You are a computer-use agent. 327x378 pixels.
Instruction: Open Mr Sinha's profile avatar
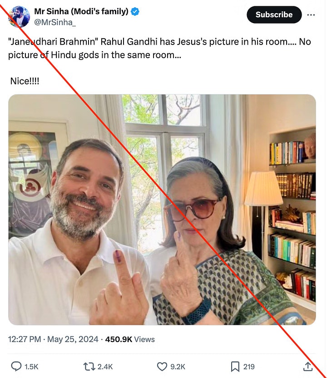click(x=19, y=16)
